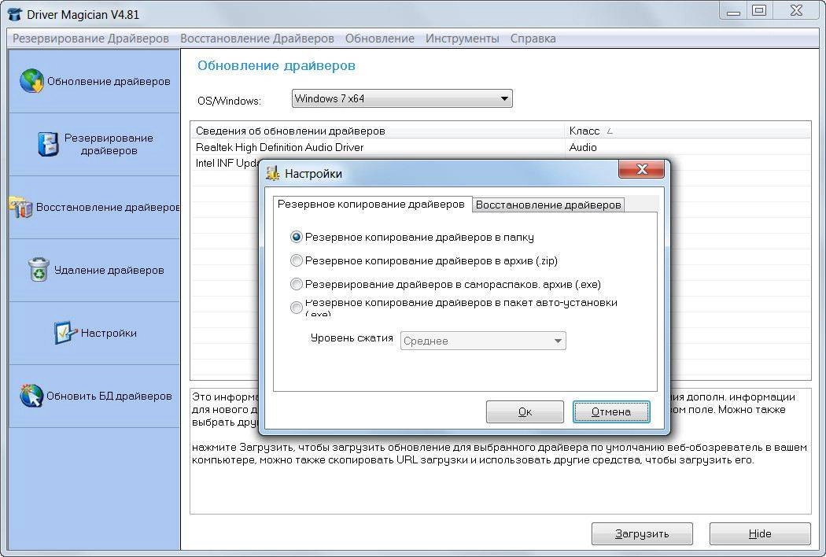826x557 pixels.
Task: Open Обновление драйверов sidebar section
Action: pos(94,81)
